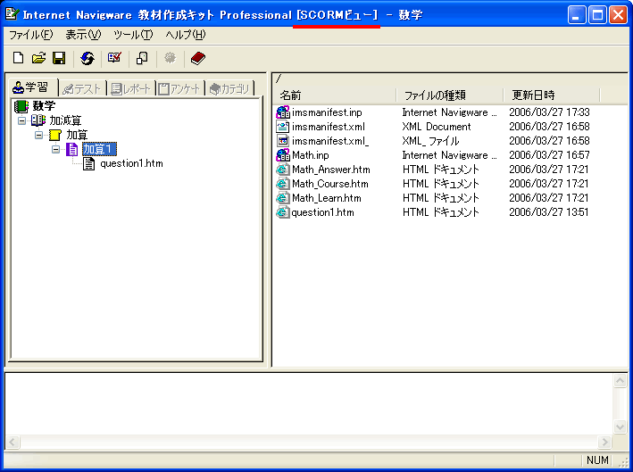Click the XML Document file type cell
This screenshot has height=472, width=633.
tap(437, 127)
